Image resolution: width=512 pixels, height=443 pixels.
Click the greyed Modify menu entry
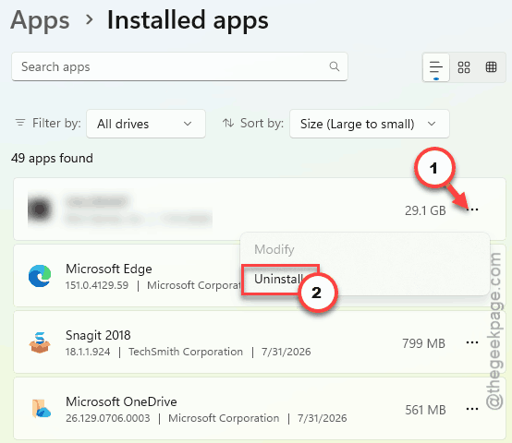(x=274, y=250)
